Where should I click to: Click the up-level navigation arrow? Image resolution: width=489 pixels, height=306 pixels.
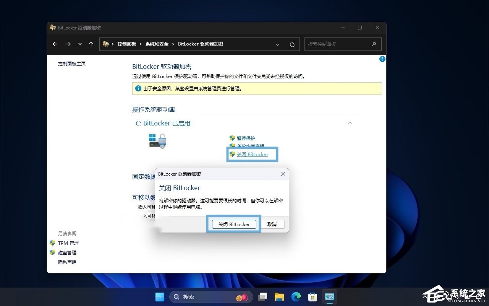click(x=91, y=44)
